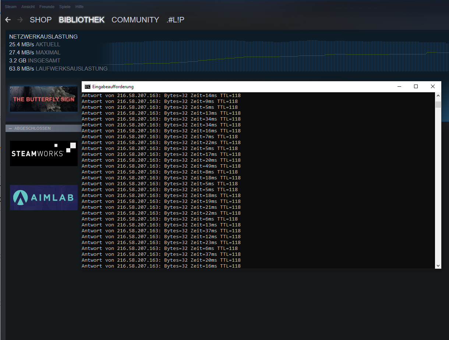Screen dimensions: 449x340
Task: Open the Spiele menu
Action: click(x=65, y=7)
